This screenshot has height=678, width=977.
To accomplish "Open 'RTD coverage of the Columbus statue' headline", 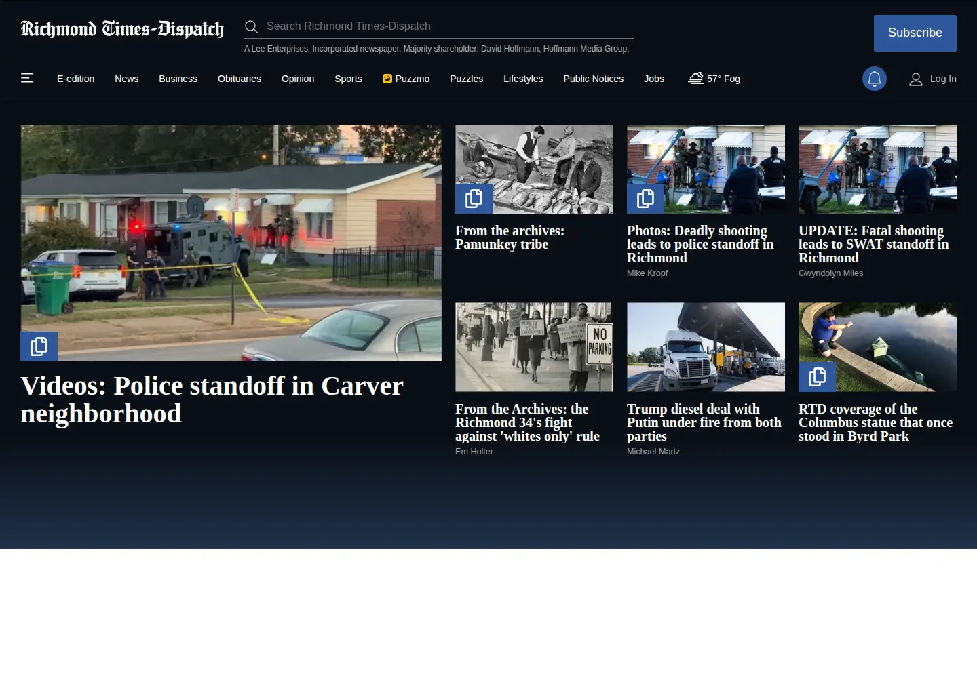I will [x=876, y=422].
